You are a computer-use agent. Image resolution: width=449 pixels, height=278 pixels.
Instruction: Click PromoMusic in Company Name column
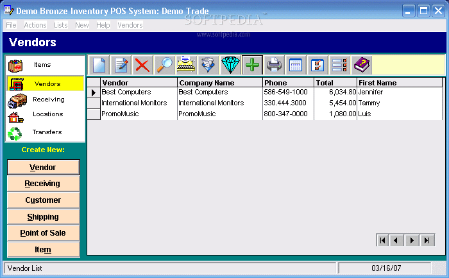197,114
